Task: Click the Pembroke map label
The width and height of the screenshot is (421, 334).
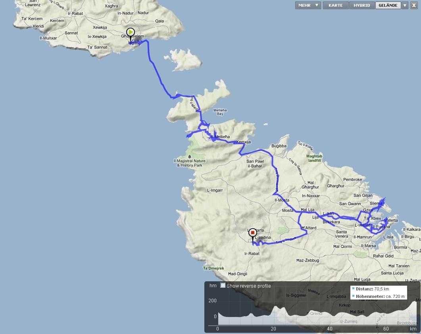Action: pos(352,179)
